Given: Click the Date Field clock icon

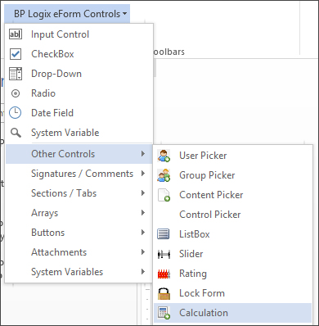Looking at the screenshot, I should click(x=16, y=113).
